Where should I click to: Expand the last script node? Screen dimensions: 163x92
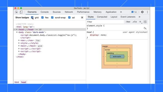[19, 51]
